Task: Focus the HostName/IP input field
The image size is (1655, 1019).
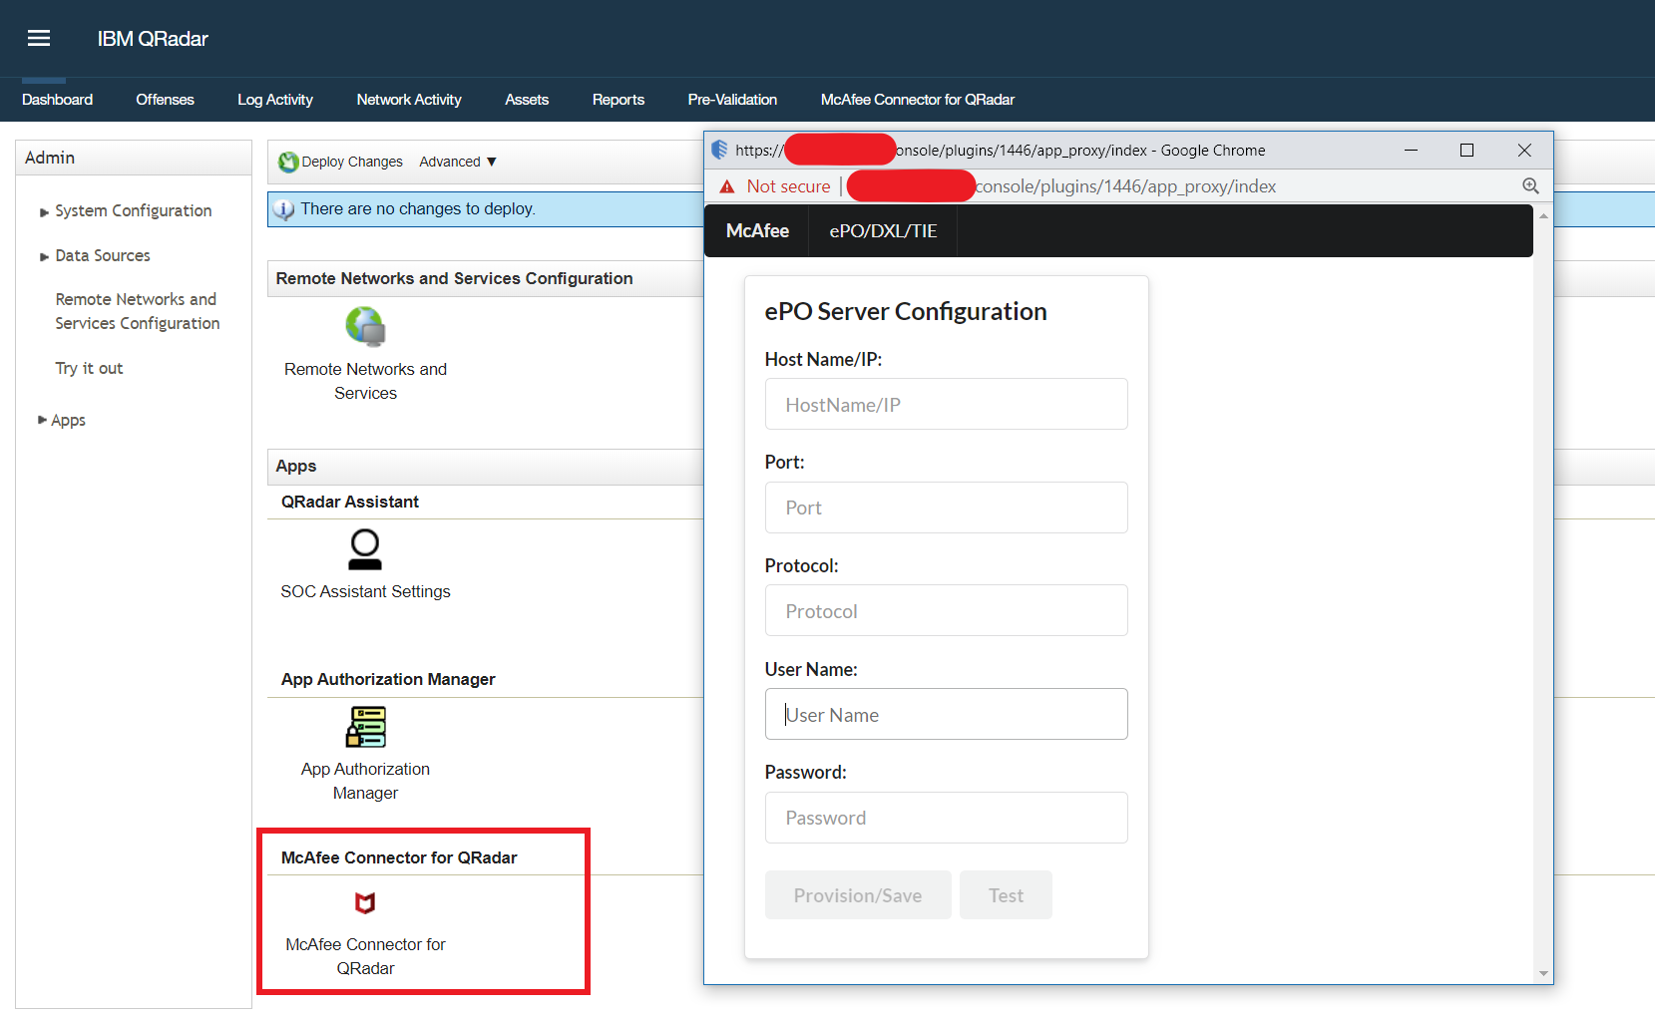Action: point(946,404)
